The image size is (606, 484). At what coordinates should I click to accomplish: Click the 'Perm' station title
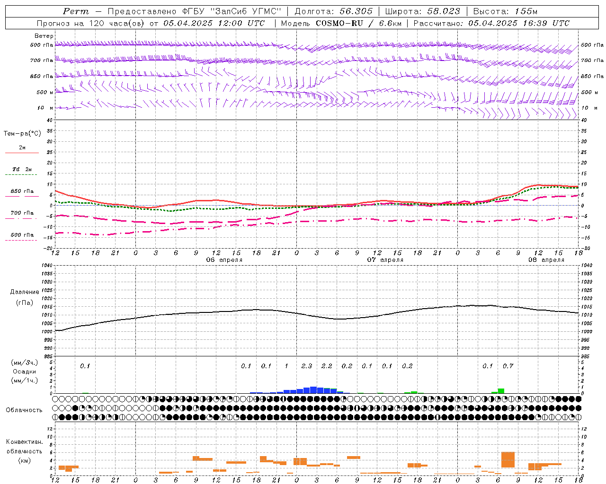click(x=76, y=11)
